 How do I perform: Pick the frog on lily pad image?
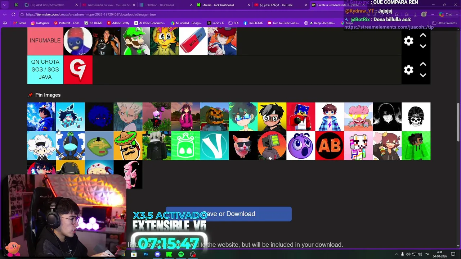point(99,146)
